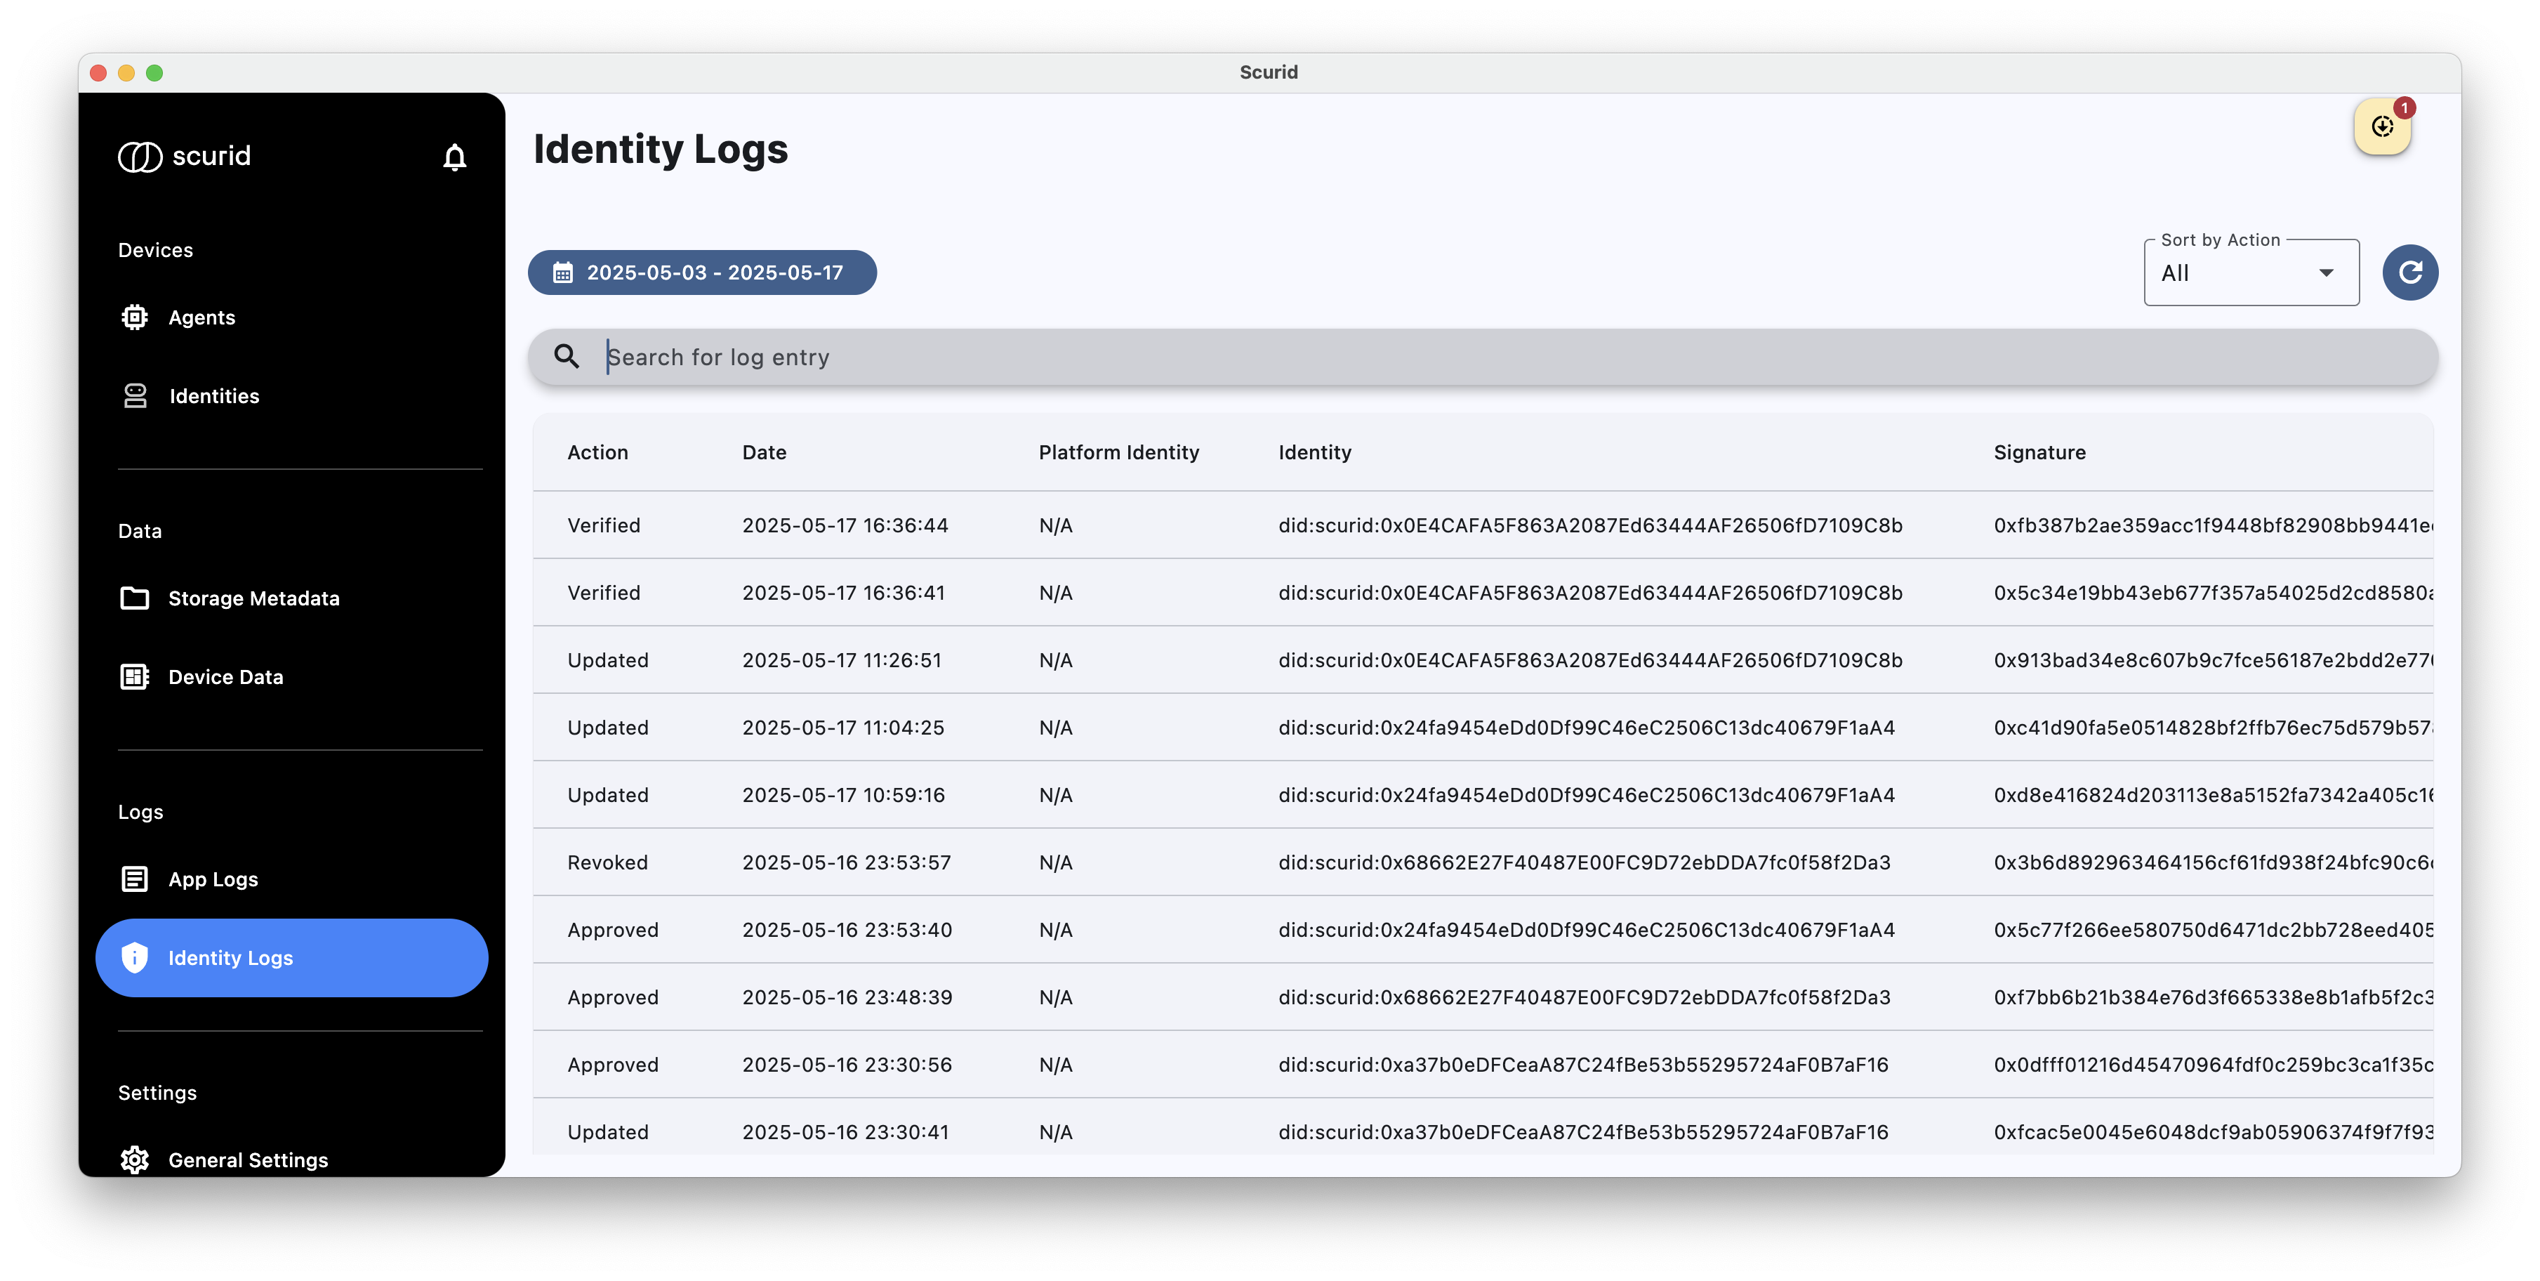
Task: Refresh the identity logs
Action: (2410, 272)
